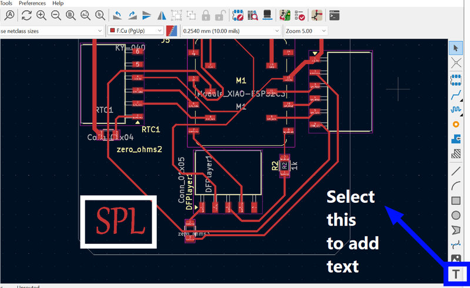Rotate selection clockwise
This screenshot has width=470, height=288.
pos(132,15)
